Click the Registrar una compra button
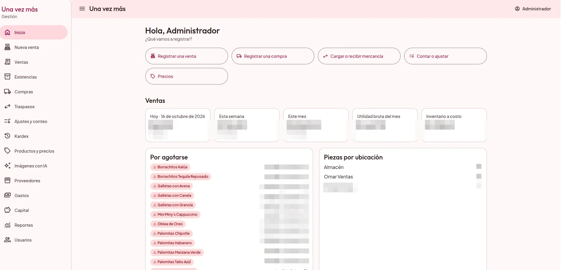This screenshot has height=270, width=561. pos(273,56)
